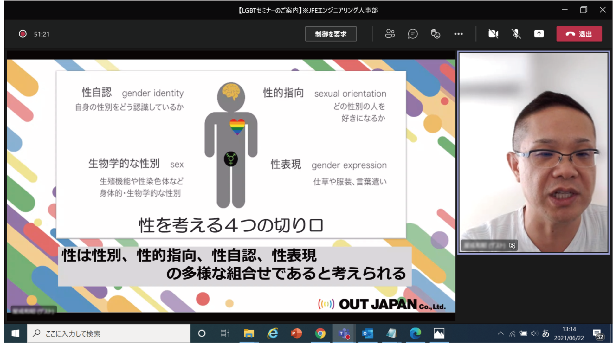Screen dimensions: 613x343
Task: Open the meeting chat panel
Action: tap(413, 34)
